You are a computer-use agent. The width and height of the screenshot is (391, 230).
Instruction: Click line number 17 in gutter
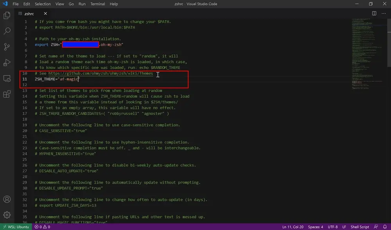point(24,113)
